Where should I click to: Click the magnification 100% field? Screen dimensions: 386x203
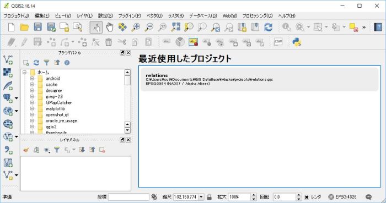pos(239,197)
